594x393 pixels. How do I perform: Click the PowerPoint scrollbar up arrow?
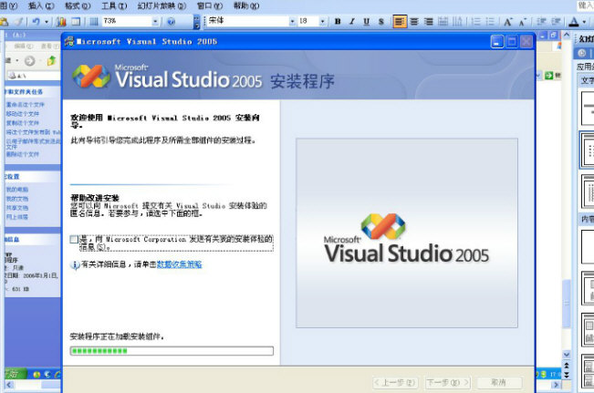567,35
